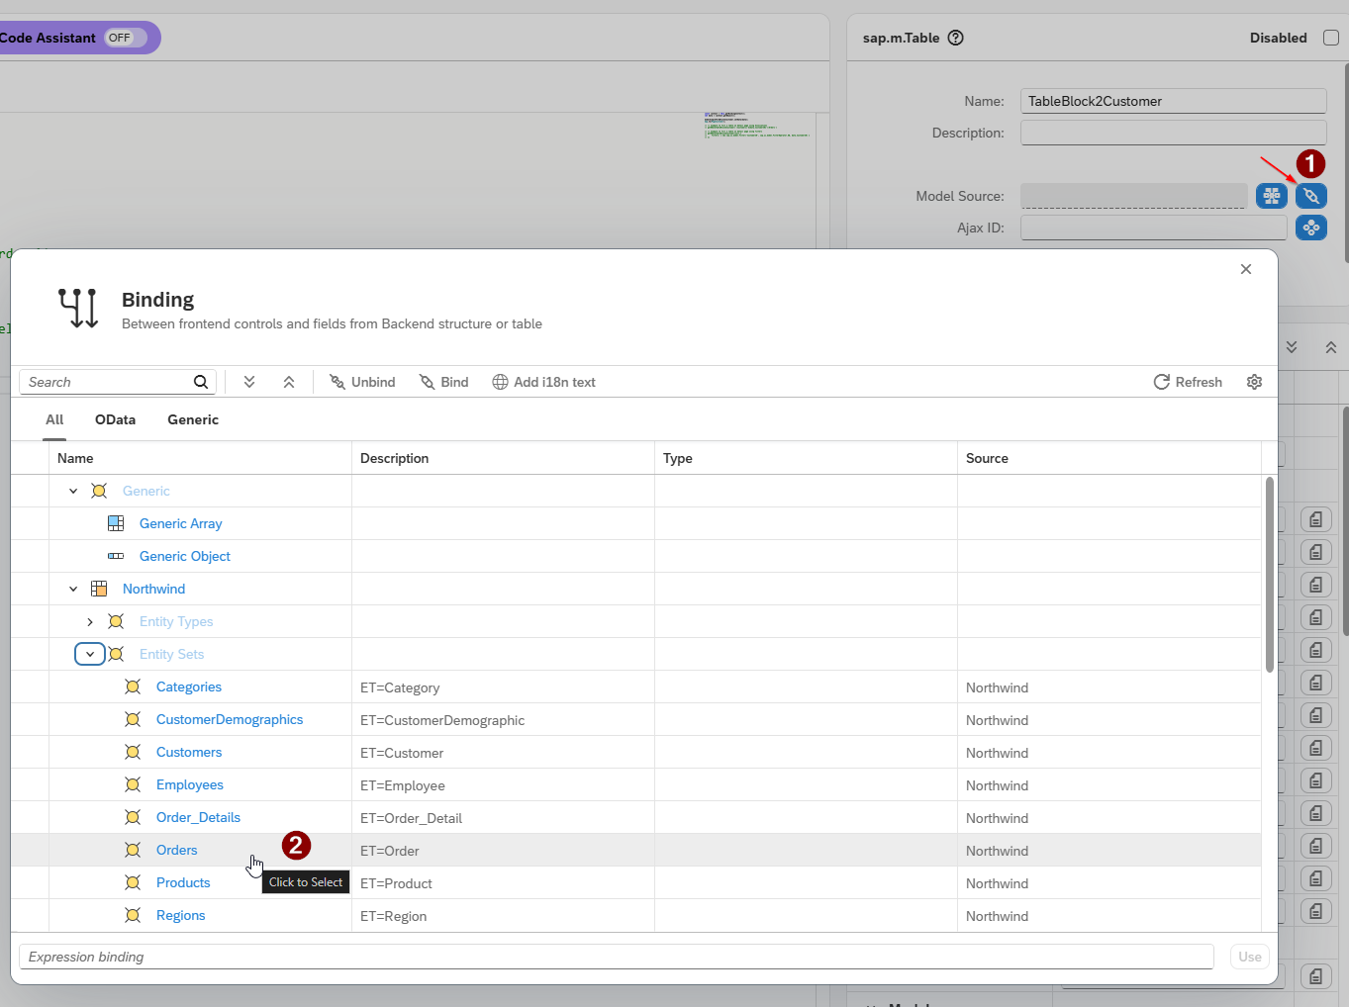This screenshot has width=1349, height=1007.
Task: Click the Northwind table icon
Action: click(x=99, y=589)
